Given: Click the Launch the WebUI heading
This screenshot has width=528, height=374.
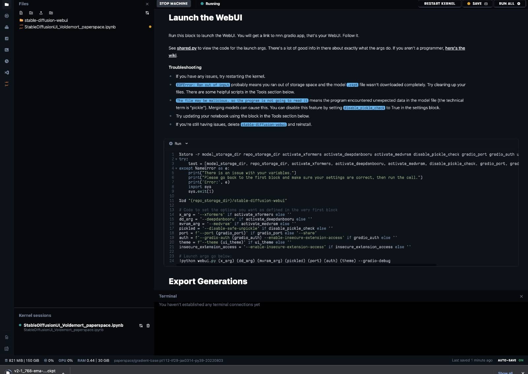Looking at the screenshot, I should [x=205, y=18].
